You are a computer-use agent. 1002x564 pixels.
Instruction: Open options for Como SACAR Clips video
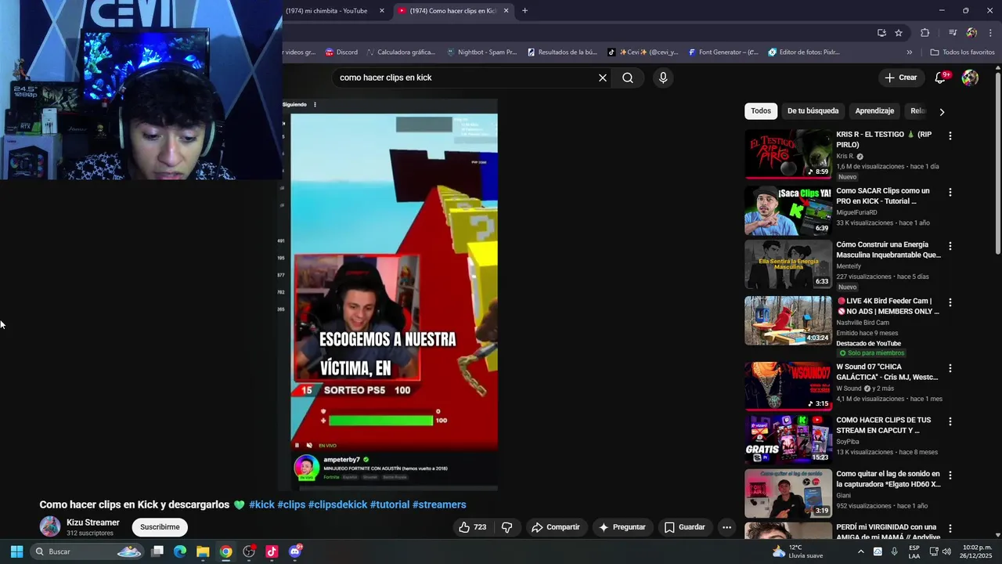point(950,192)
